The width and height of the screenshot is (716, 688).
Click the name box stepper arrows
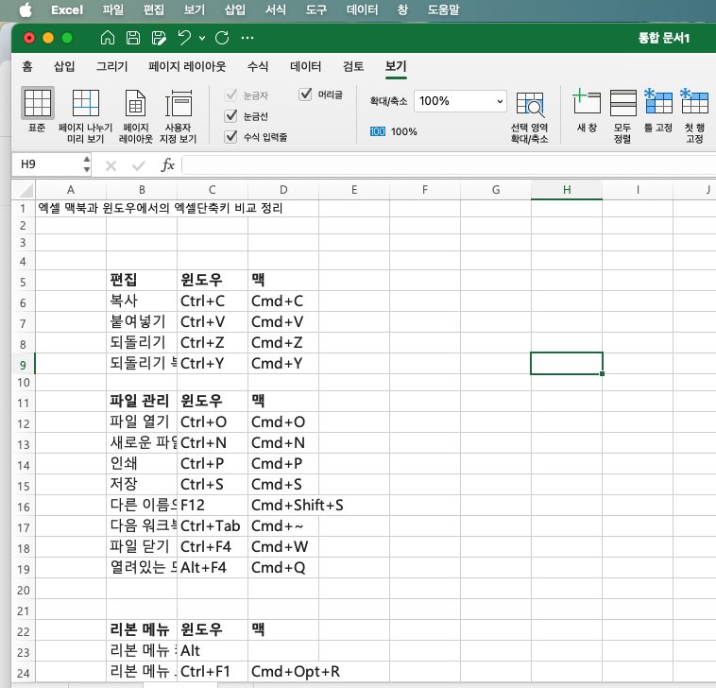[87, 164]
